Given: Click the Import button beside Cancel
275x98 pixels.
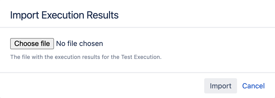Looking at the screenshot, I should click(221, 86).
